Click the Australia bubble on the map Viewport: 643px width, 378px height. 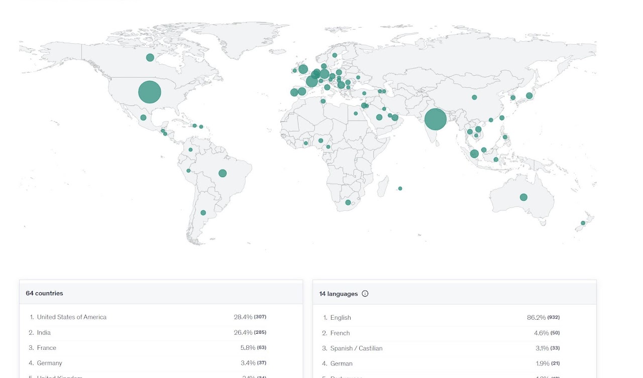tap(523, 197)
